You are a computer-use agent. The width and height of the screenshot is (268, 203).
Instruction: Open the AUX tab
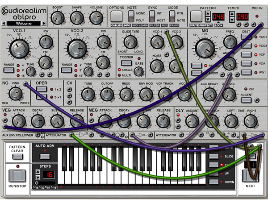164,25
